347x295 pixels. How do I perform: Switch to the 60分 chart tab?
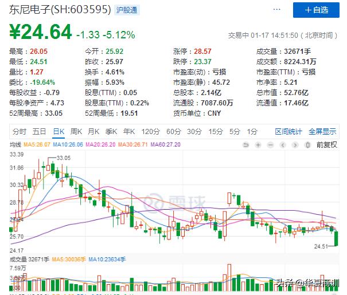(x=174, y=132)
